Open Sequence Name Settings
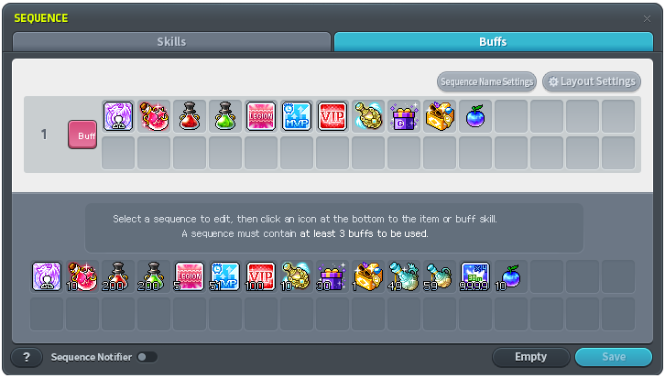665x378 pixels. [x=486, y=81]
